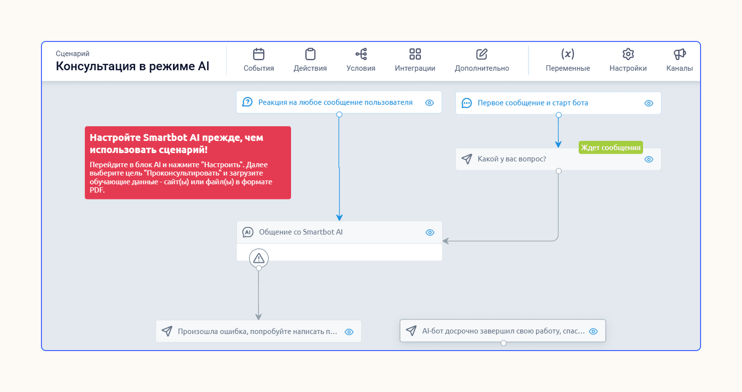The height and width of the screenshot is (392, 742).
Task: Select the Каналы menu label
Action: tap(680, 68)
